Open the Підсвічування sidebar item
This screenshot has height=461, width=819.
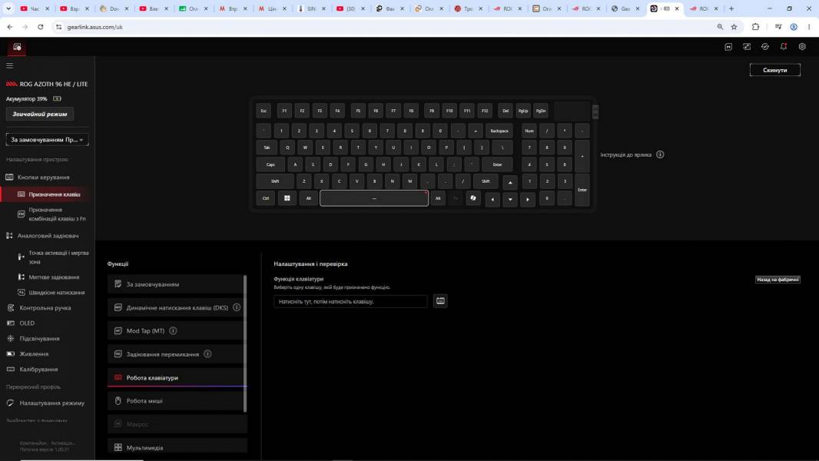[39, 338]
